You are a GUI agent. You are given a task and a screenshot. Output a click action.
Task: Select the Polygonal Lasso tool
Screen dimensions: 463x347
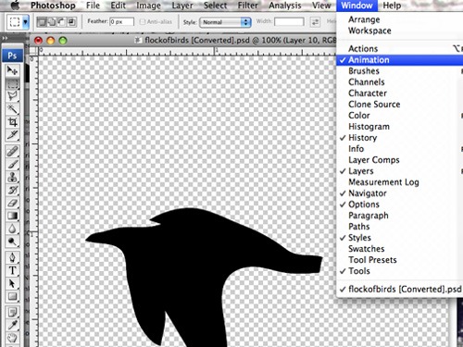(x=12, y=96)
